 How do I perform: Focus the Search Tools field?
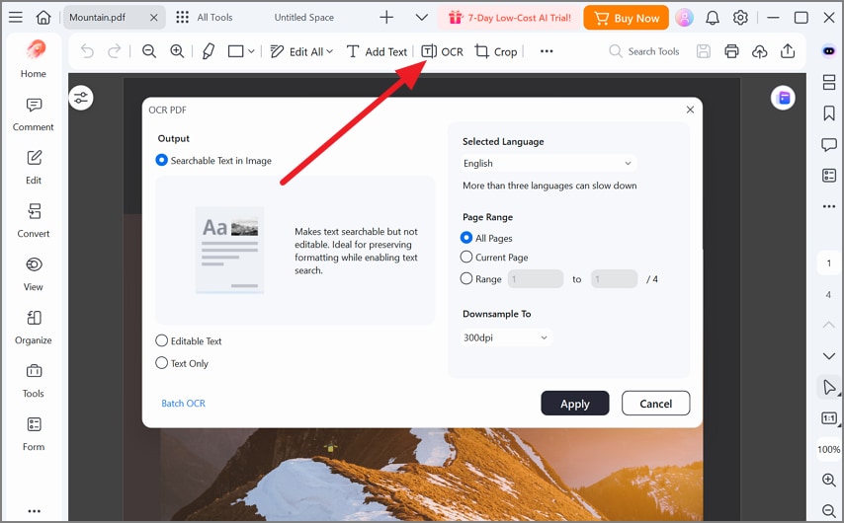(644, 51)
